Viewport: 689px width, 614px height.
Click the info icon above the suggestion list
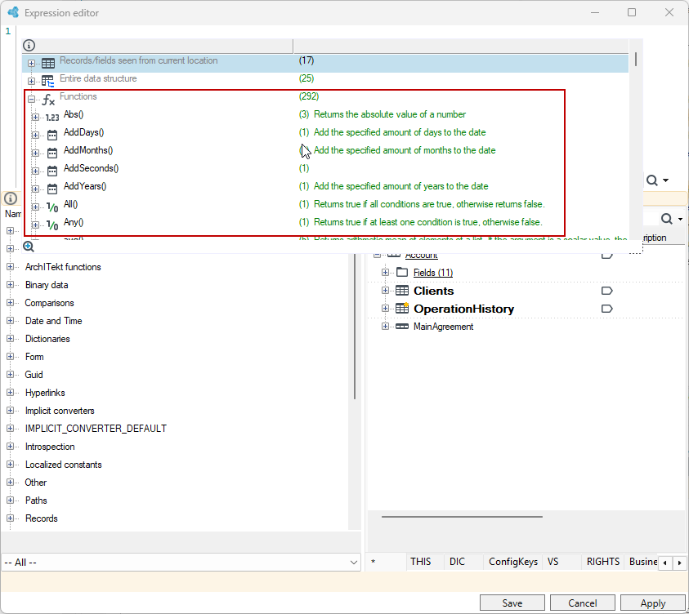click(x=29, y=45)
